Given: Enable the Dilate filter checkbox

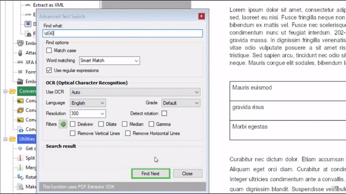Looking at the screenshot, I should [101, 124].
